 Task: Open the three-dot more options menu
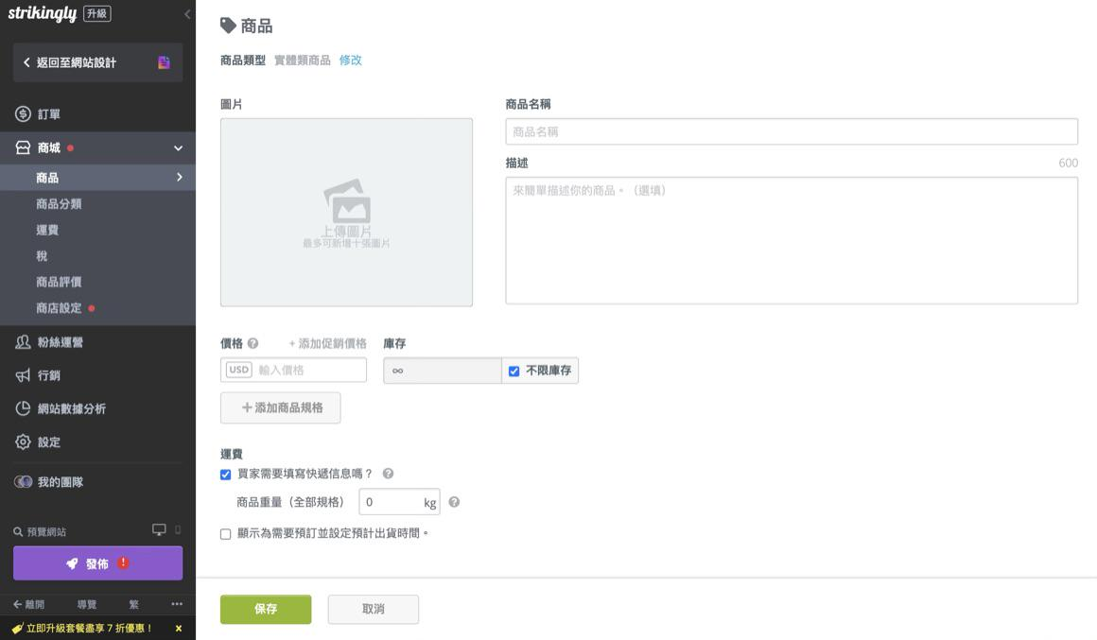click(x=177, y=604)
